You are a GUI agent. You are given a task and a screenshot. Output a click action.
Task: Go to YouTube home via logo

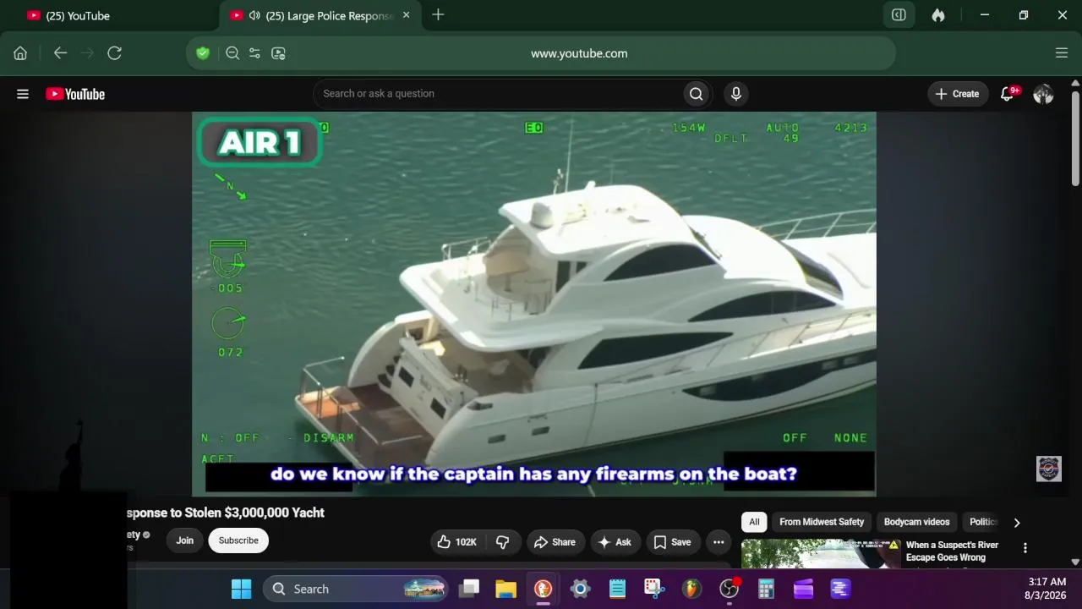[x=75, y=94]
